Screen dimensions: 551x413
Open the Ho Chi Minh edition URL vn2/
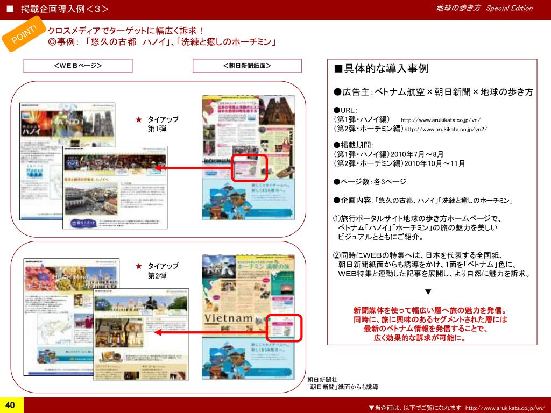click(x=446, y=129)
